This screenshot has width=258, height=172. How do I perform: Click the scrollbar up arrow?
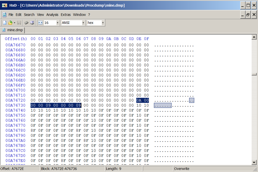click(254, 37)
